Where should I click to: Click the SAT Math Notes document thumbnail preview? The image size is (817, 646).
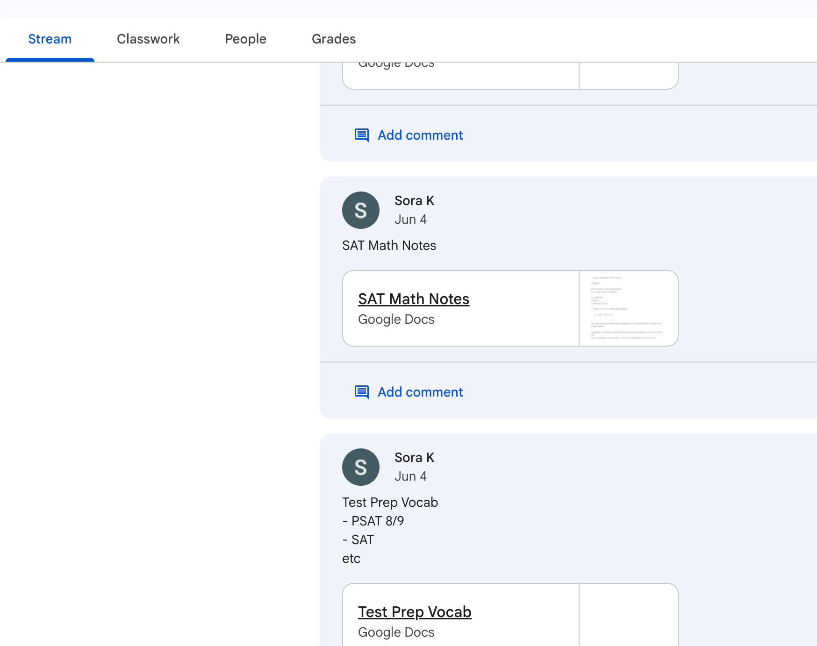[x=628, y=308]
